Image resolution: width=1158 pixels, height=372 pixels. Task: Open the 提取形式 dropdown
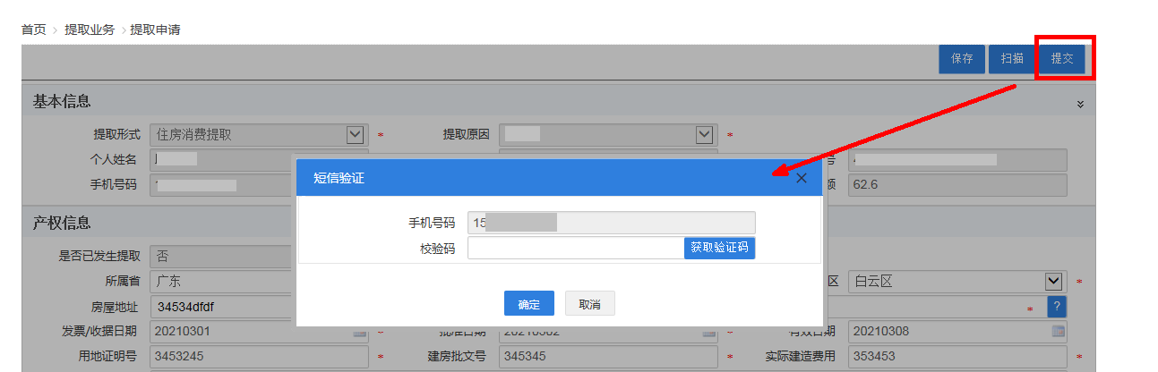click(x=356, y=134)
